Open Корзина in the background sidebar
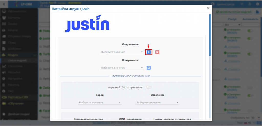This screenshot has width=262, height=126. [19, 85]
